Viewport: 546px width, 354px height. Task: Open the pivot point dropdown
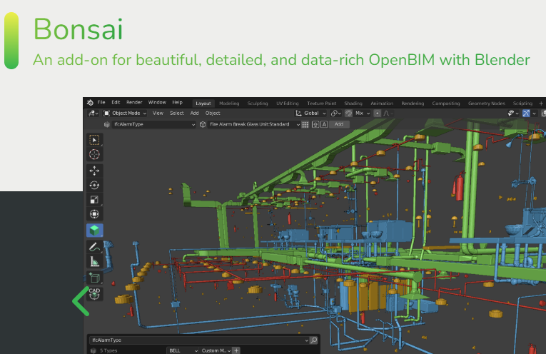coord(335,113)
